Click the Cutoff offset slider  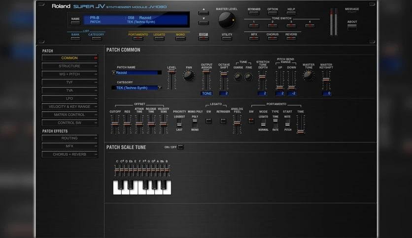(115, 124)
